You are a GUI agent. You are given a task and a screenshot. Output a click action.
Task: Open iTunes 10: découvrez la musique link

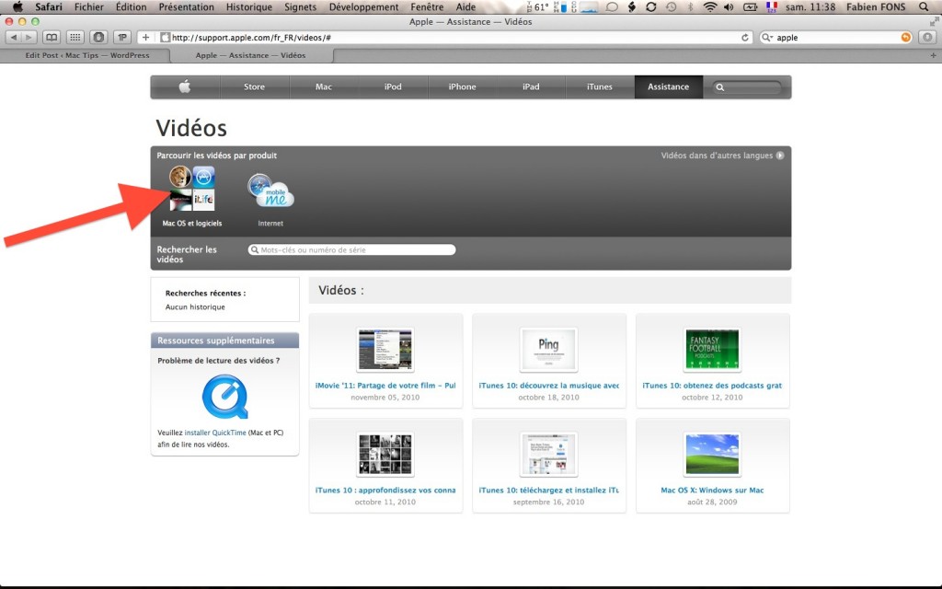click(549, 386)
